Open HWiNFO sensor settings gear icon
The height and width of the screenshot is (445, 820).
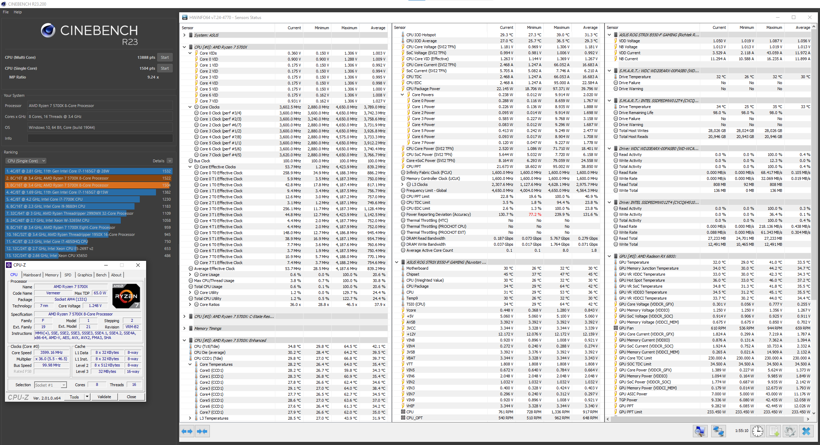click(x=790, y=431)
